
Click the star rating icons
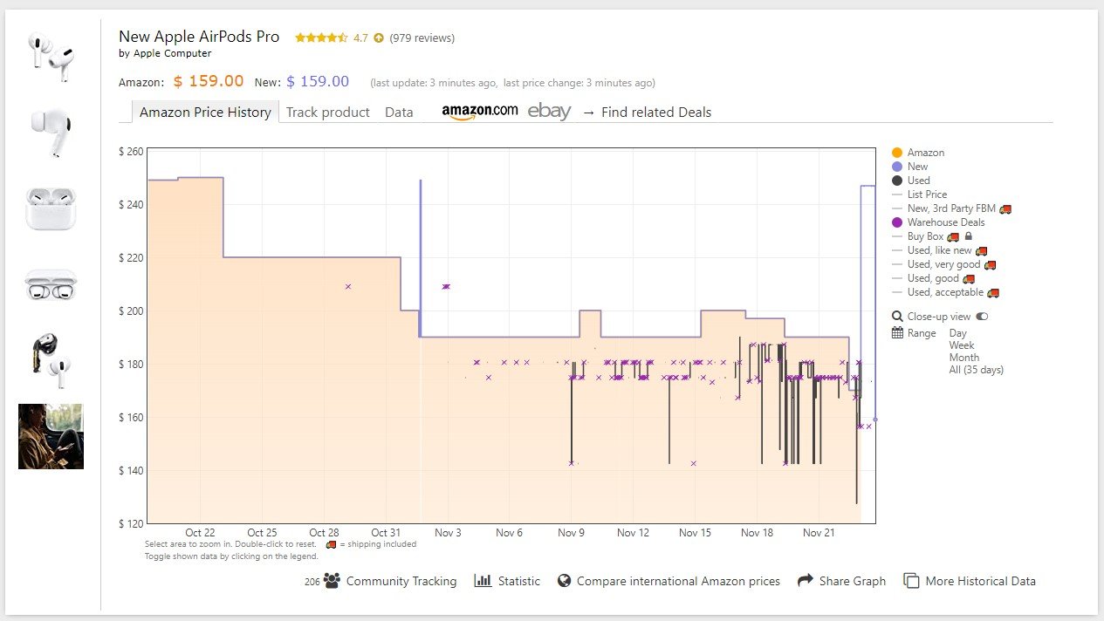click(x=321, y=38)
